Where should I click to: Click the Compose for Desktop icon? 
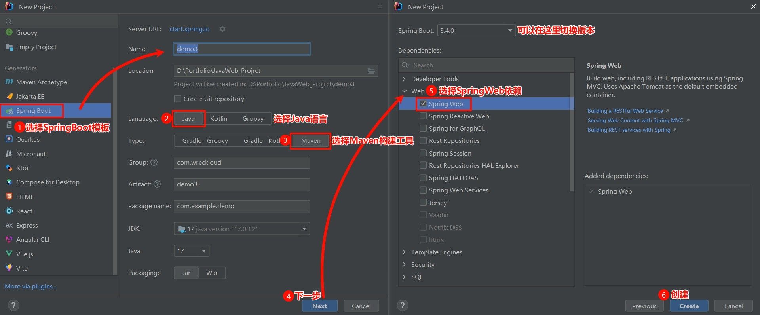coord(9,182)
